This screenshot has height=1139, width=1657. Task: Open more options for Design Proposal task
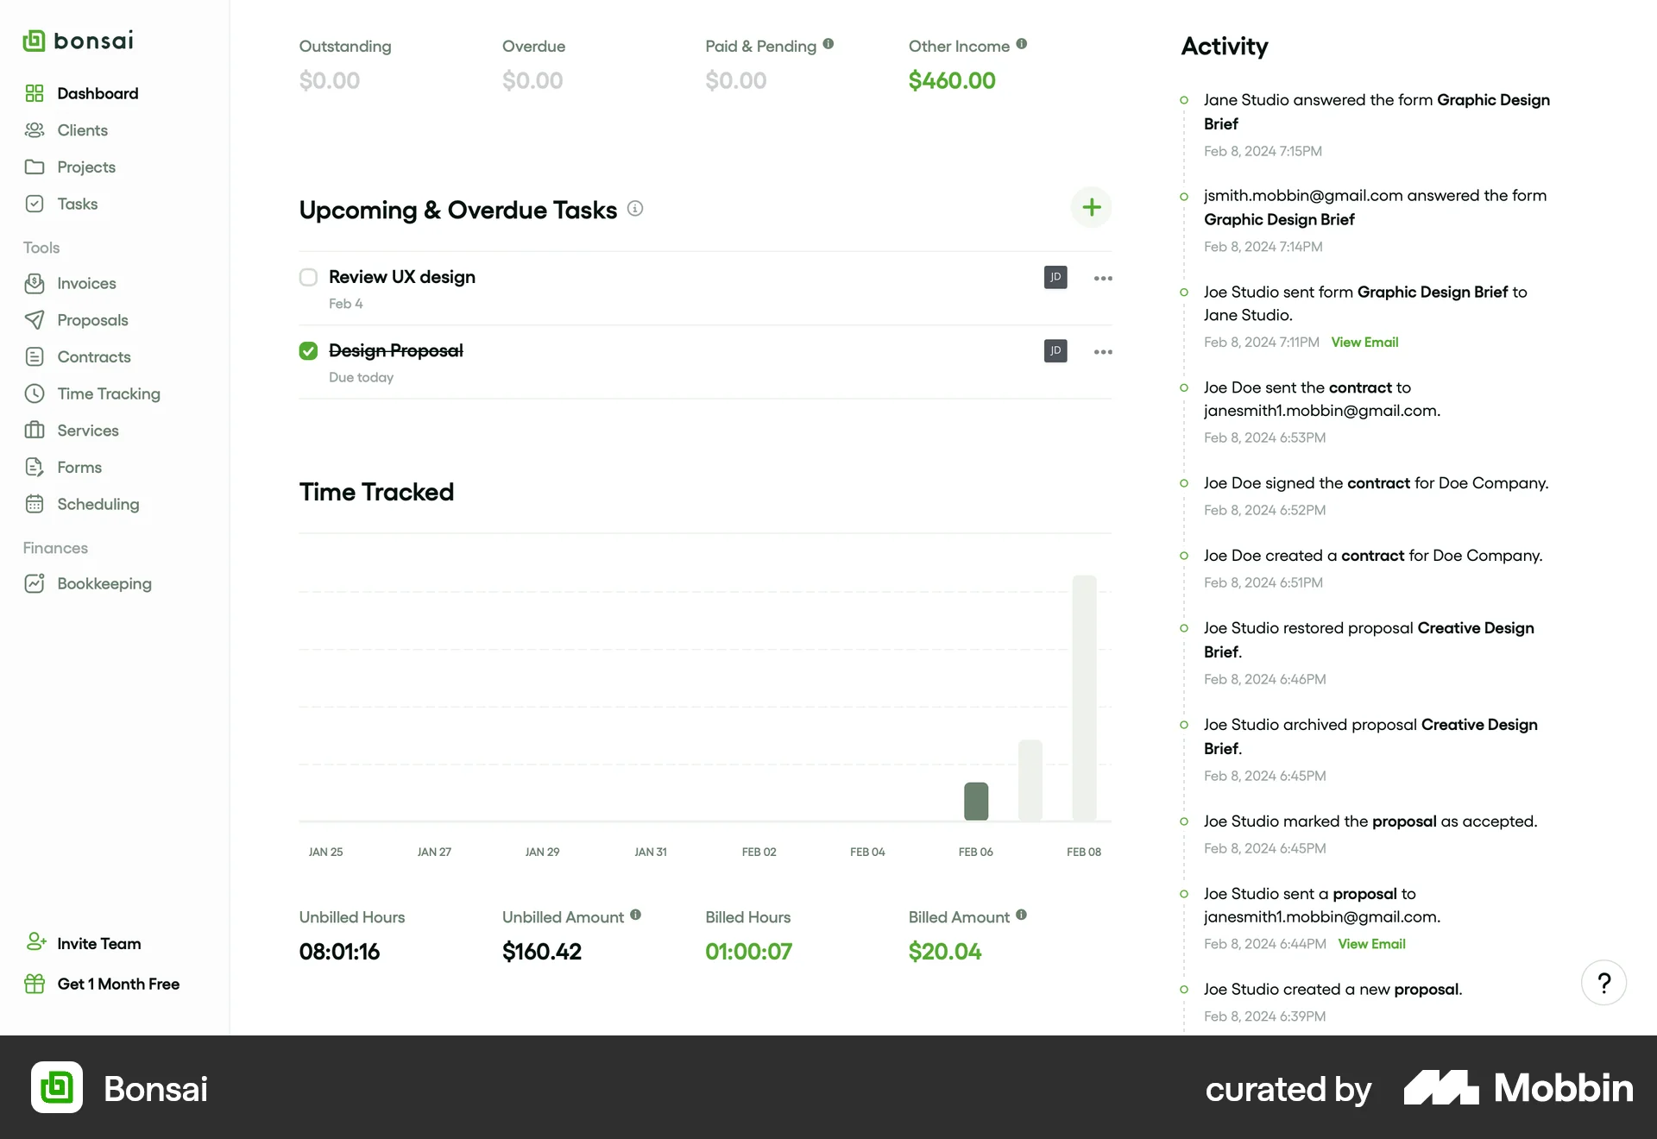pos(1102,352)
